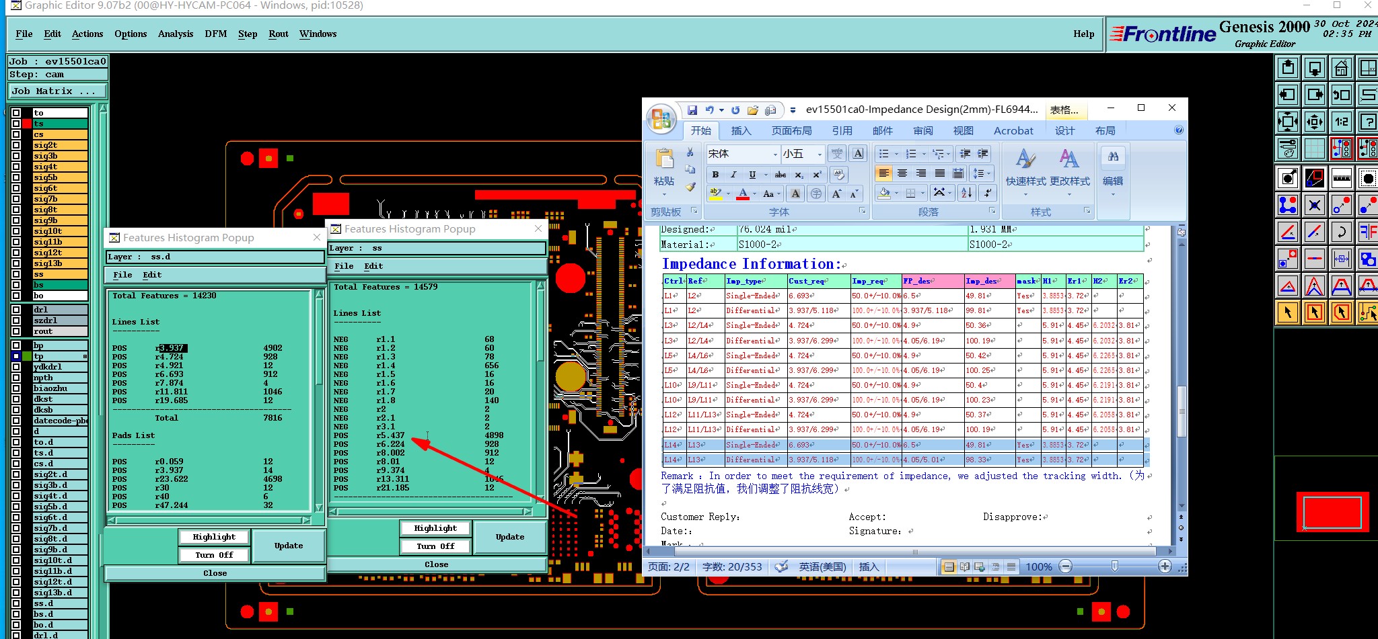The image size is (1378, 639).
Task: Click the zoom-in arrows icon in Genesis toolbar
Action: click(x=1288, y=122)
